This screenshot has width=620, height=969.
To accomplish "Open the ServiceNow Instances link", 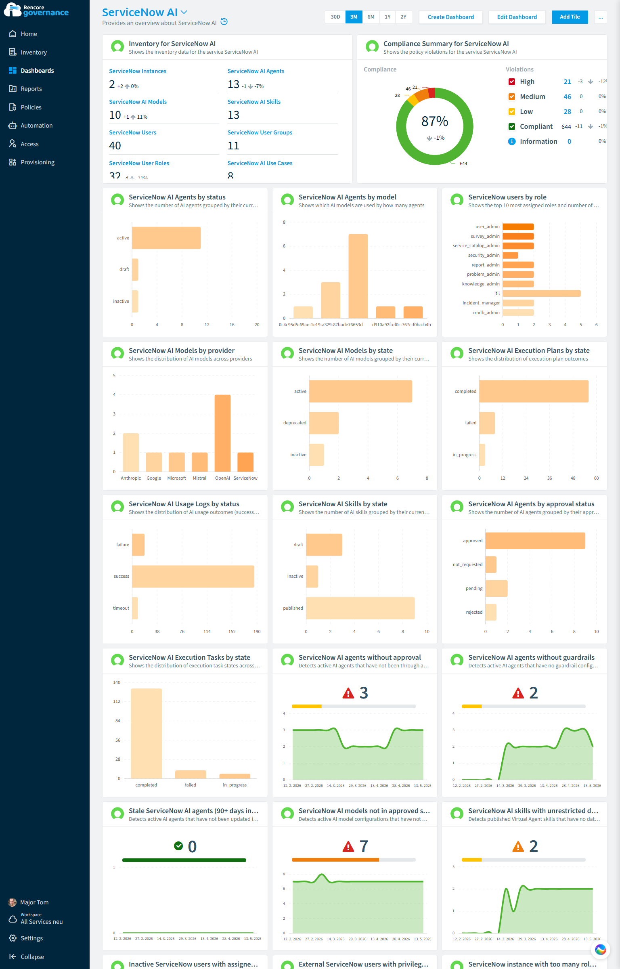I will [138, 71].
